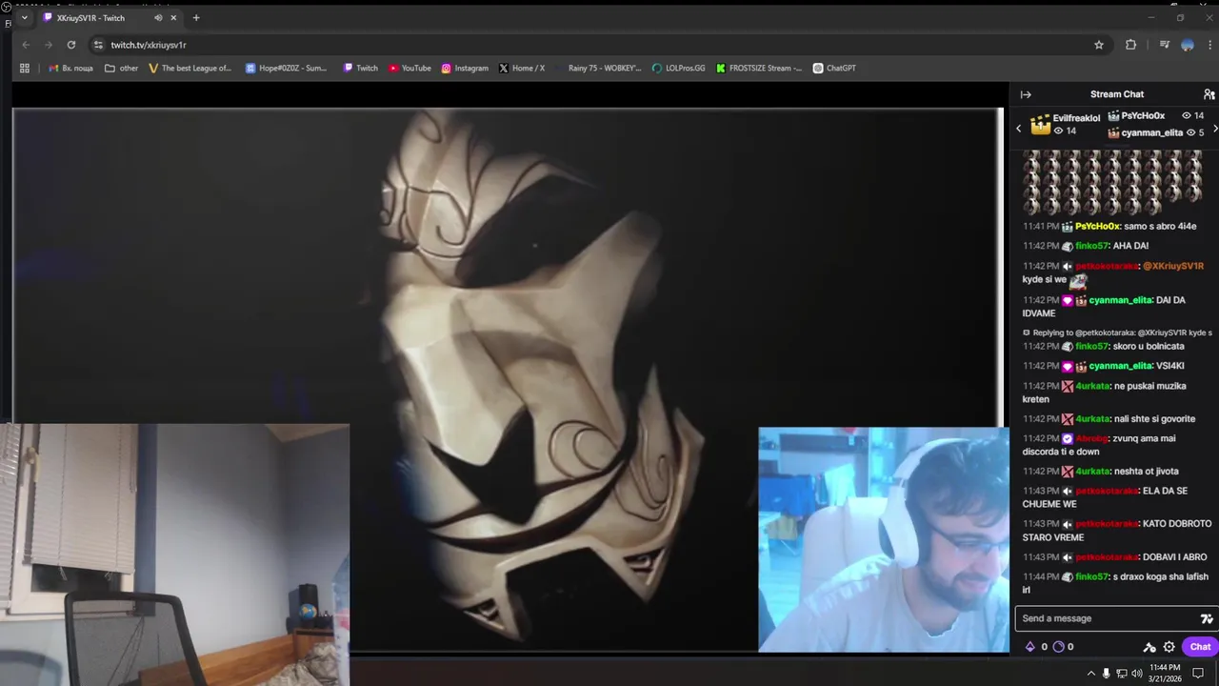Click username PsYcHo0x in 'samo s abro' message
Screen dimensions: 1219x686
click(1097, 226)
